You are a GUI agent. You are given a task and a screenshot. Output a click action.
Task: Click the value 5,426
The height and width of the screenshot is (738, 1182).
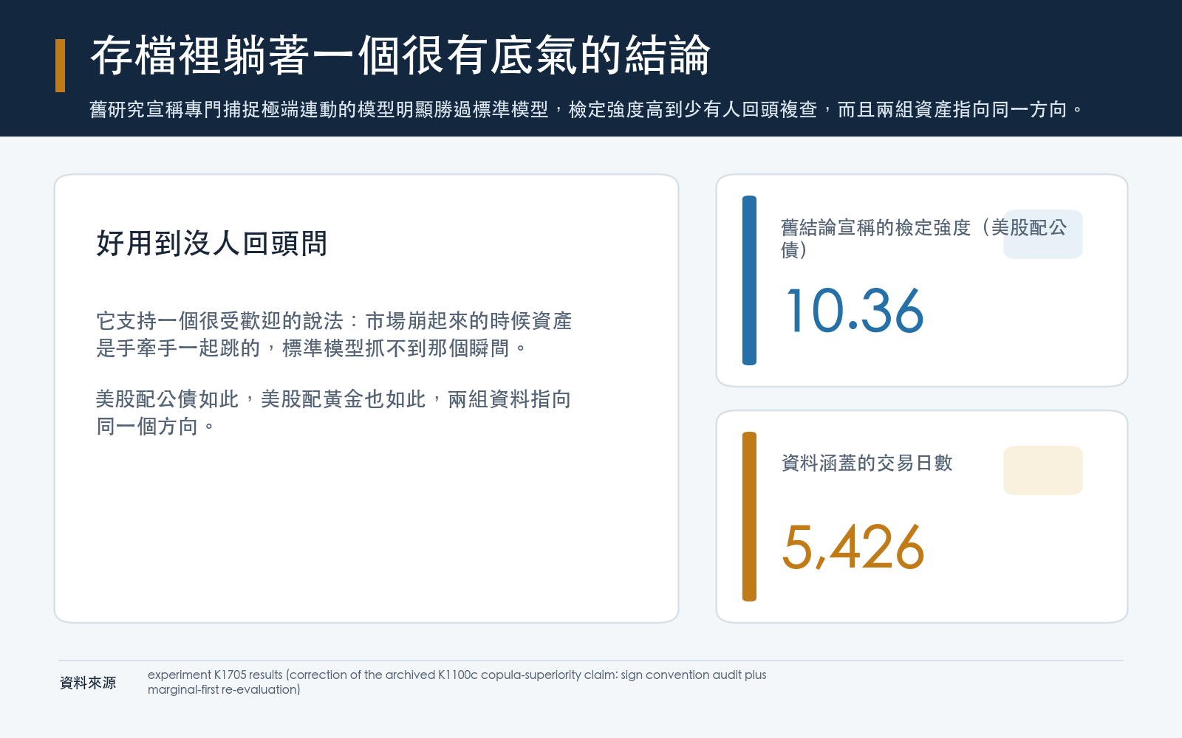tap(853, 548)
